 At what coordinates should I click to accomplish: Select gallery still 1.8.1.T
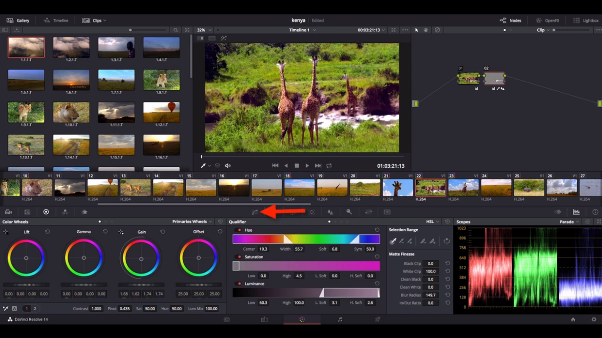161,80
